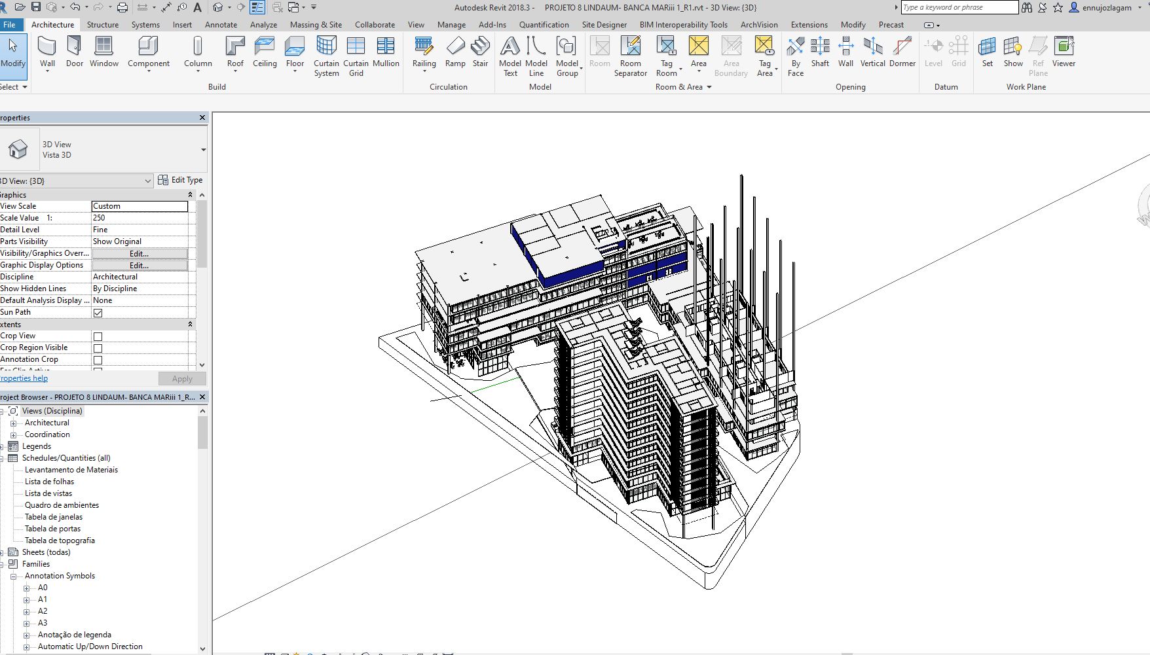Viewport: 1150px width, 655px height.
Task: Type a keyword in the search field
Action: click(x=959, y=7)
